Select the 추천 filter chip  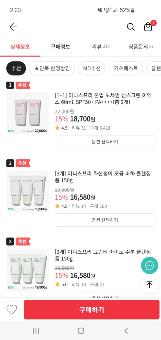(x=16, y=68)
